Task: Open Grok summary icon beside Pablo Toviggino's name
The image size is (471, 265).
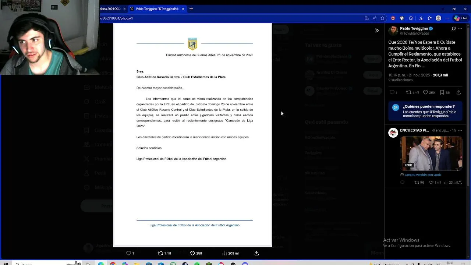Action: click(x=453, y=28)
